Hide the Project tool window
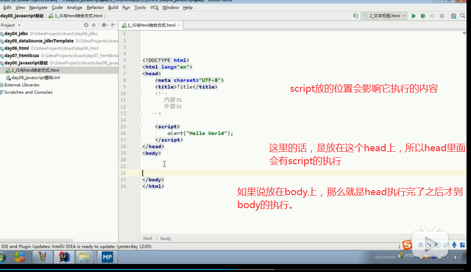Screen dimensions: 471x272 point(114,25)
